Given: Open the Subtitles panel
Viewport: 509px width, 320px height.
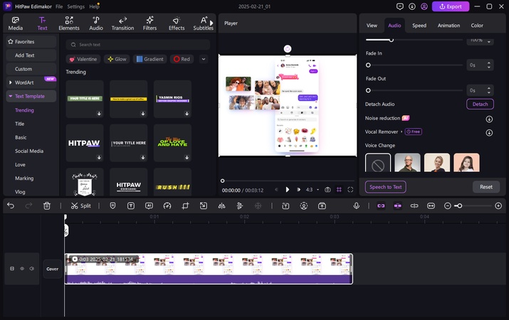Looking at the screenshot, I should pyautogui.click(x=203, y=23).
